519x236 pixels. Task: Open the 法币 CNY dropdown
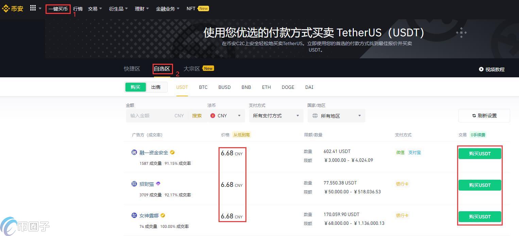226,116
